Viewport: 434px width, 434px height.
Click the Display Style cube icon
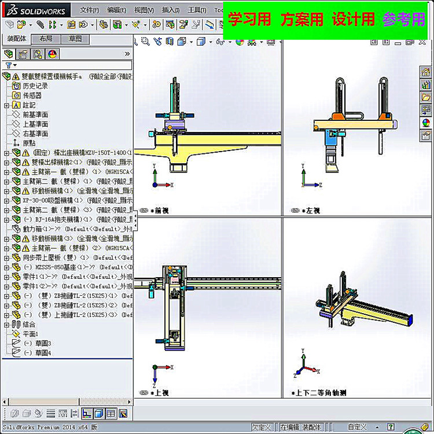click(201, 42)
